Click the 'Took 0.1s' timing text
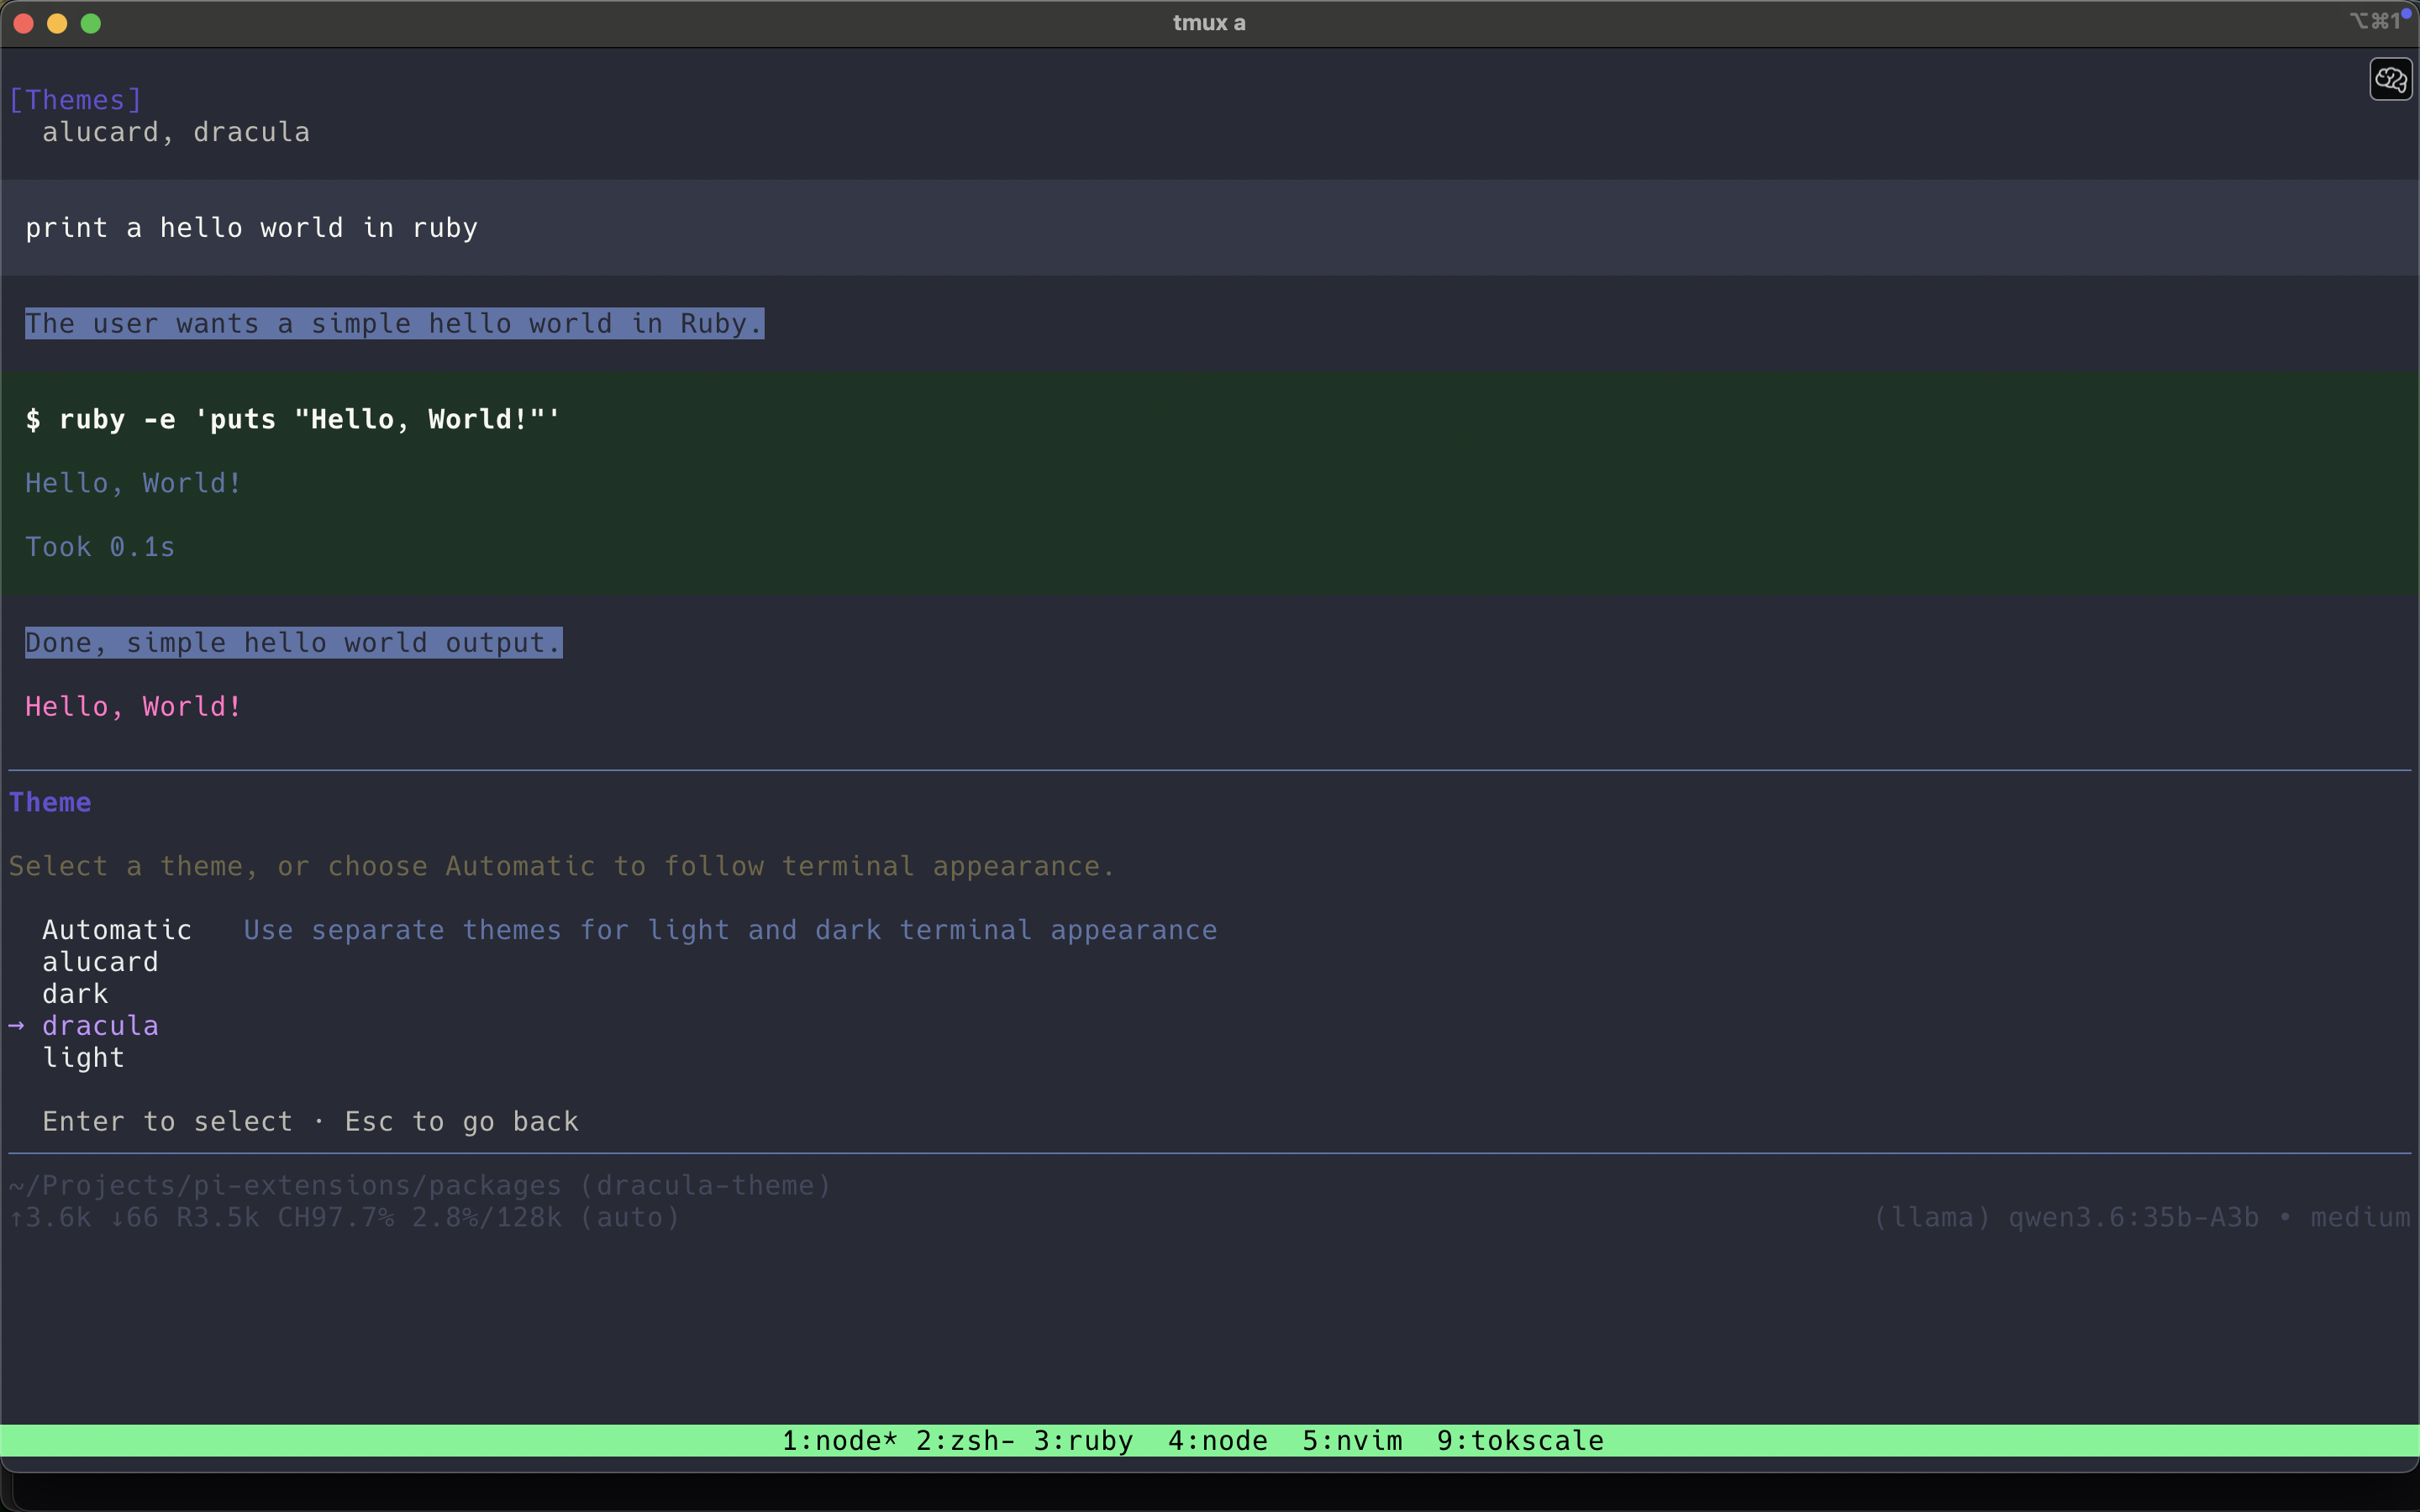 tap(100, 547)
